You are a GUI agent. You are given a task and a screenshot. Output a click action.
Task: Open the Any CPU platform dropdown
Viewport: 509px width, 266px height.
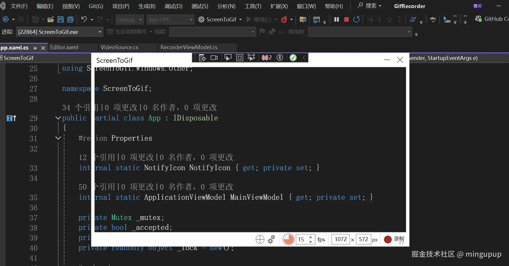point(170,19)
